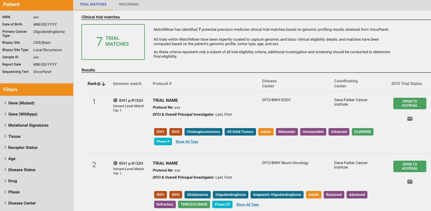The height and width of the screenshot is (211, 431).
Task: Show all tags for rank 1 trial
Action: [x=187, y=142]
